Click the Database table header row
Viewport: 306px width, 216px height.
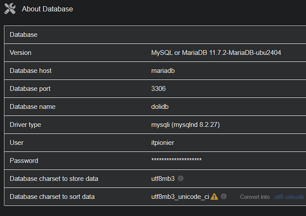pyautogui.click(x=24, y=35)
